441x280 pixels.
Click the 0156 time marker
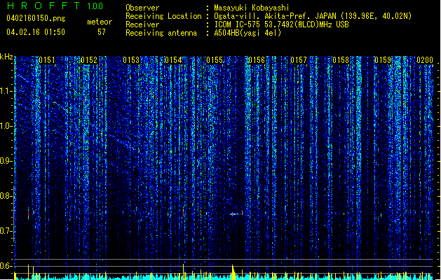coord(257,60)
